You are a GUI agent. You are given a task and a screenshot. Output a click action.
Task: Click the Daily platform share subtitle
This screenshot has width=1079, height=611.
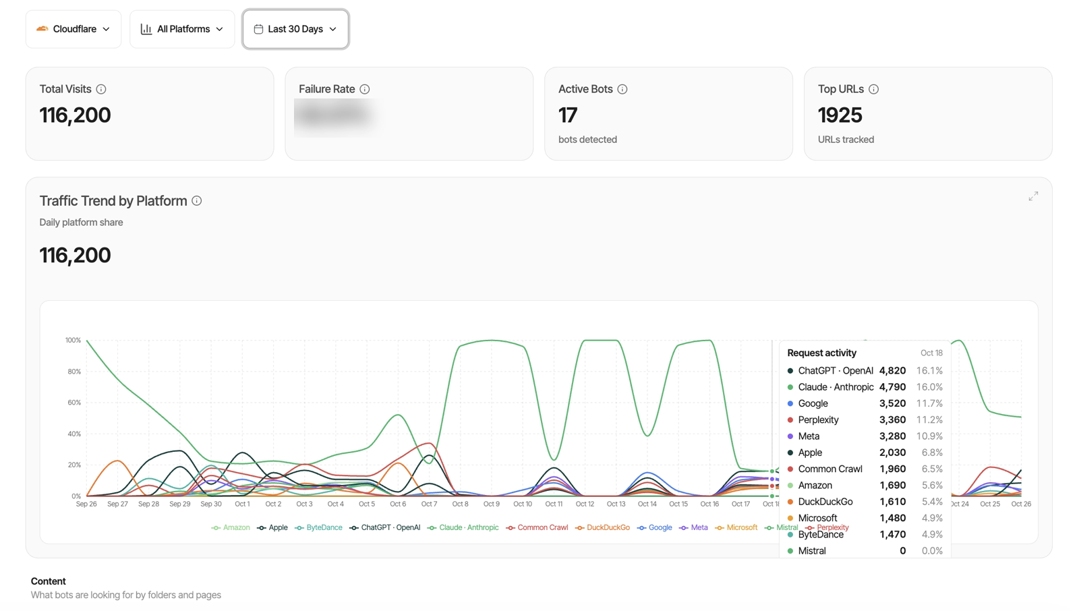81,223
